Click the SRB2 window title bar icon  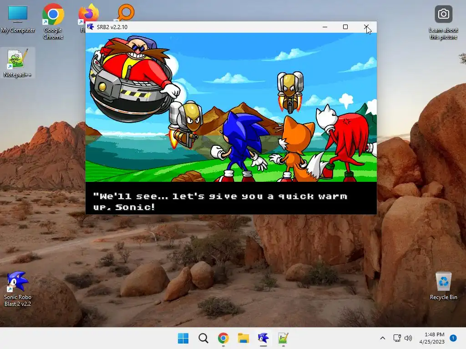pyautogui.click(x=91, y=27)
